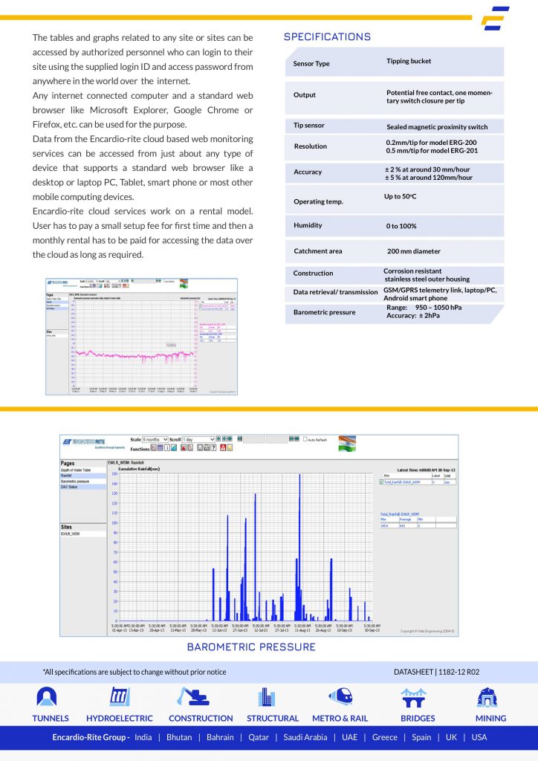Click 'Saudi Arabia' in the country list
538x761 pixels.
point(305,737)
